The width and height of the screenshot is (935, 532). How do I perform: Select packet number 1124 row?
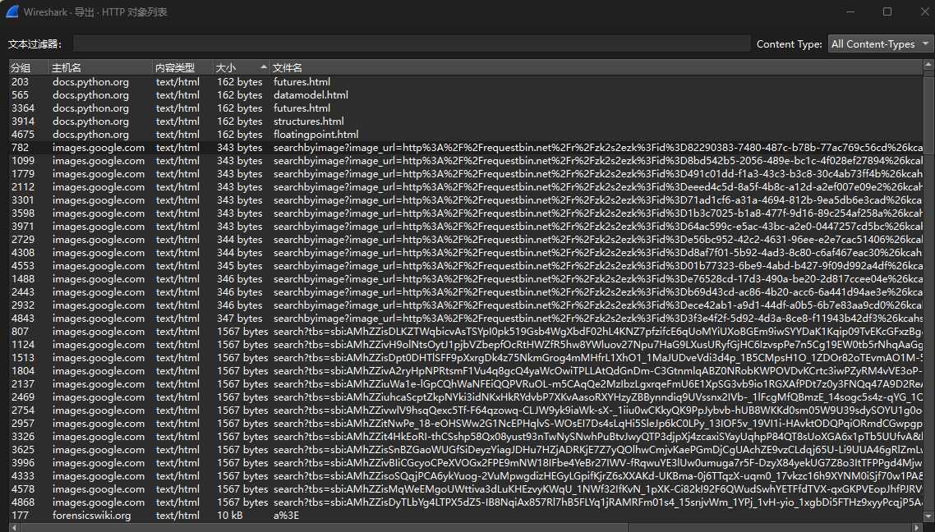pos(466,344)
